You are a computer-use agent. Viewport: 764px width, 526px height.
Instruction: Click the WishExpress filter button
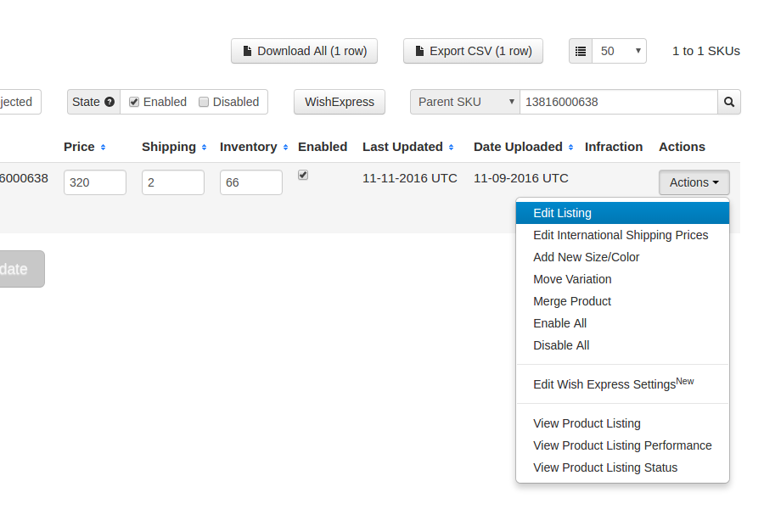(340, 102)
